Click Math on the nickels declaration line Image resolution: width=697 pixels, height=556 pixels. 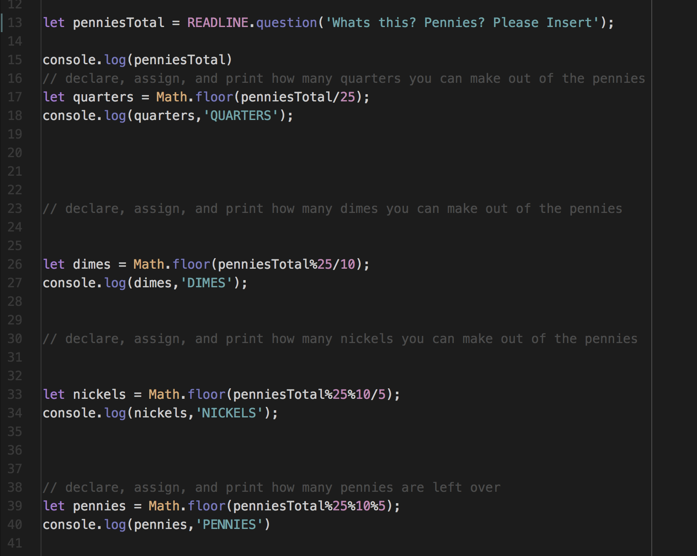coord(164,394)
